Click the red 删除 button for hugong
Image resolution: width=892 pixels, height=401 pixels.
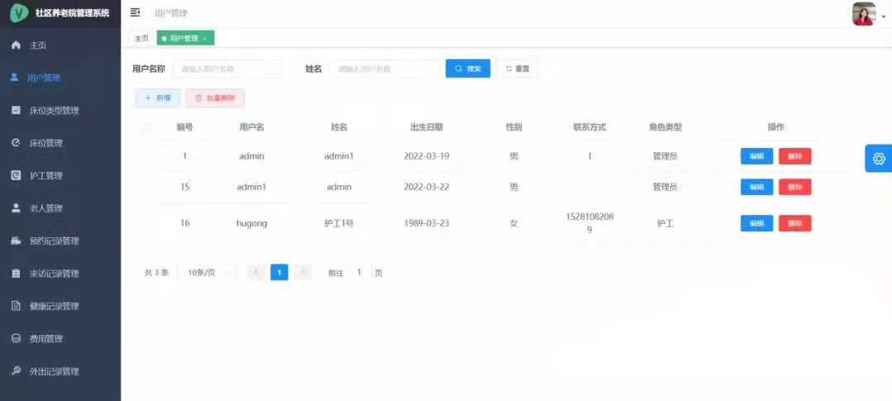point(794,223)
